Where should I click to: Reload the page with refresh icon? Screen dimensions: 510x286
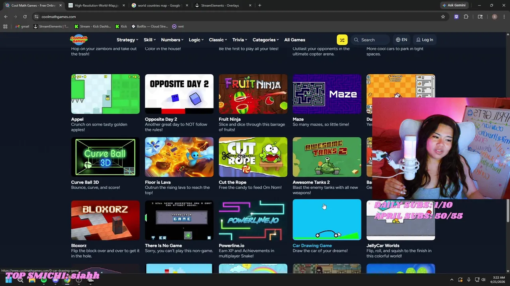[25, 17]
